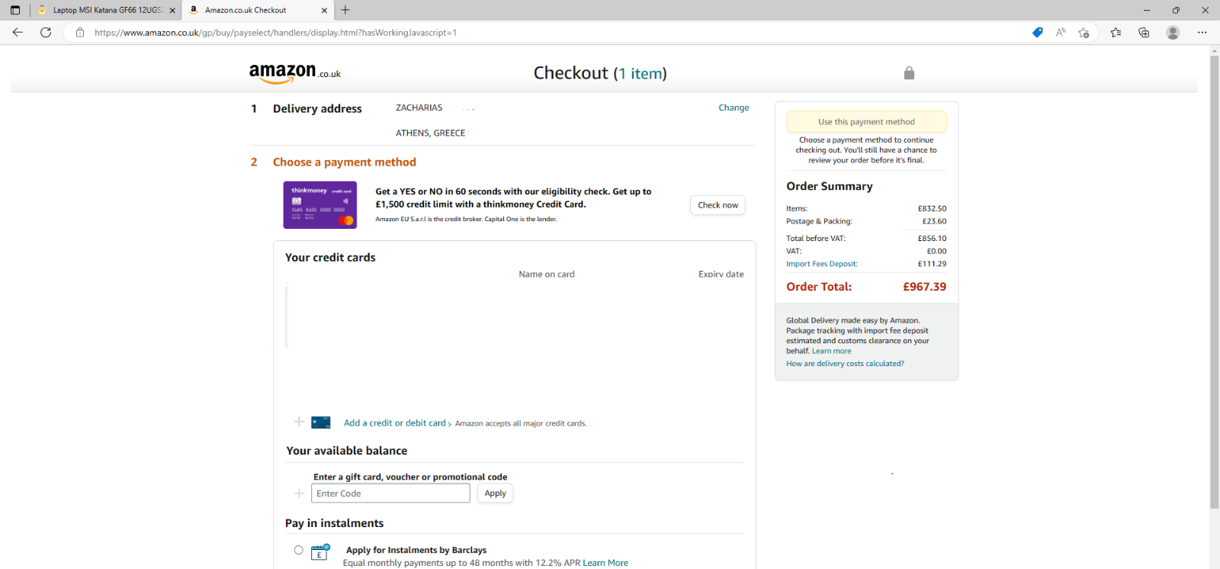The width and height of the screenshot is (1220, 569).
Task: Apply the gift card code
Action: (495, 493)
